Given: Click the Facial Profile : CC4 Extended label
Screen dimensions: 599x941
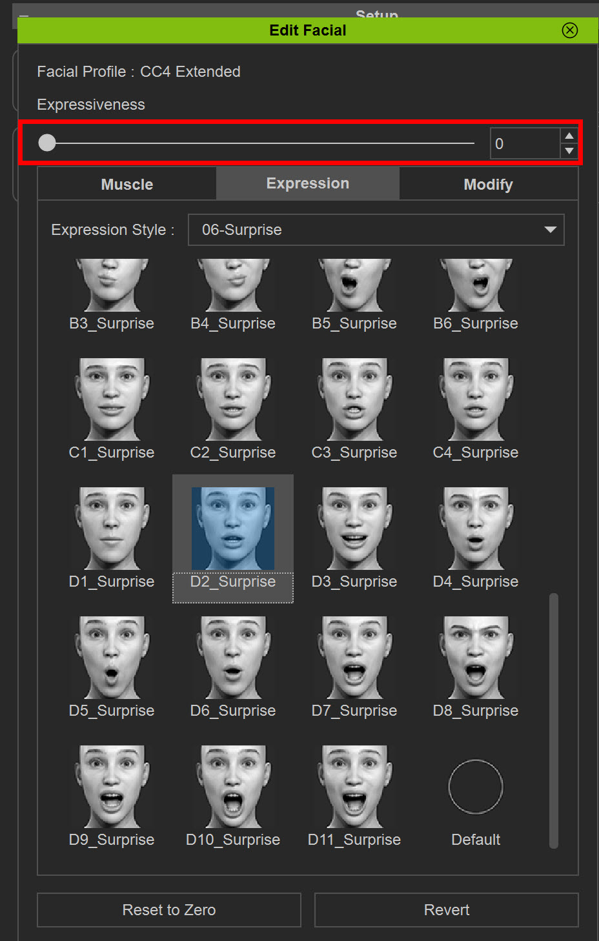Looking at the screenshot, I should [139, 72].
